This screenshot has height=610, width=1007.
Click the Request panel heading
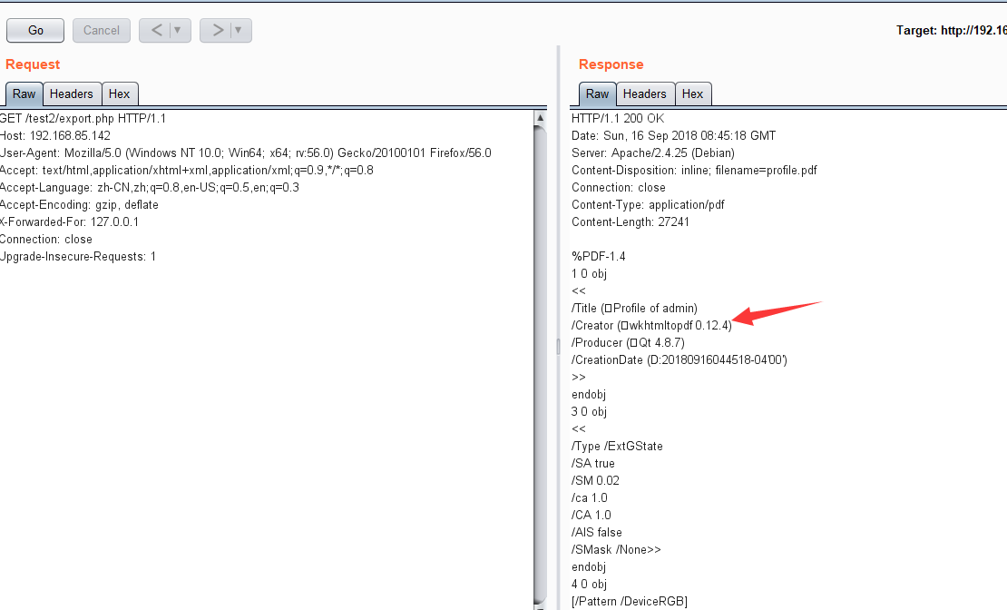[33, 64]
